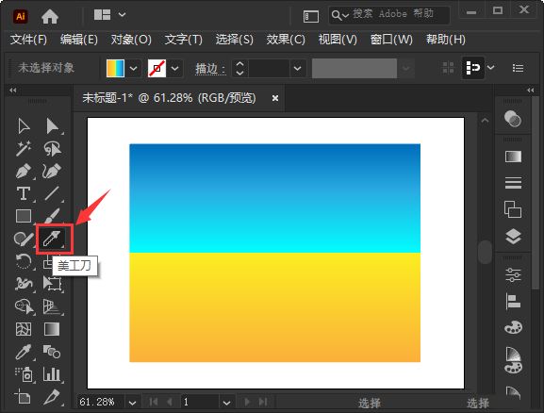
Task: Select the Knife tool (美工刀)
Action: pos(53,239)
